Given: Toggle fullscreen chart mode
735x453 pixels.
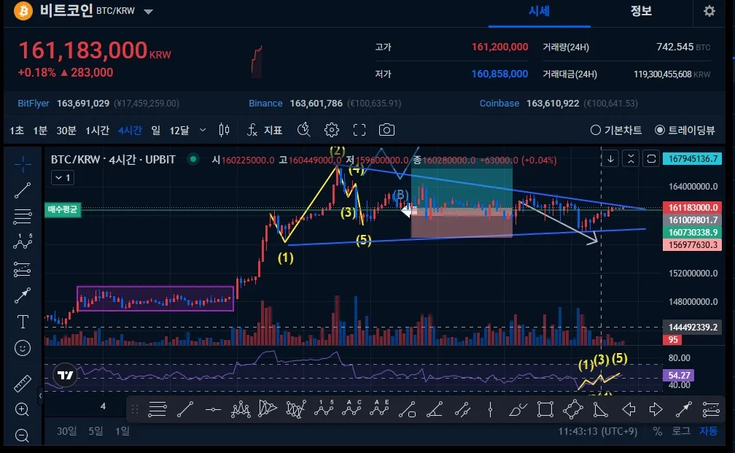Looking at the screenshot, I should 359,130.
